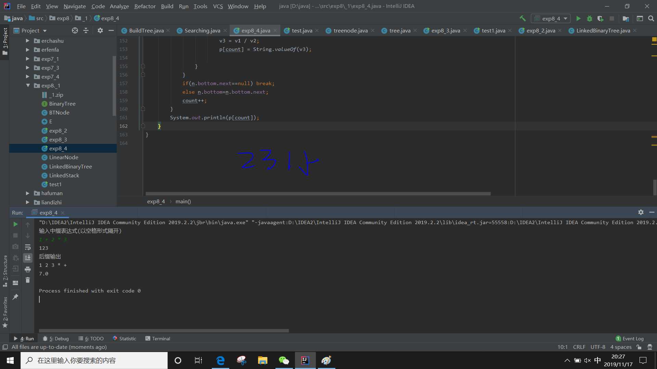Open the Favorites side tab

pos(5,312)
